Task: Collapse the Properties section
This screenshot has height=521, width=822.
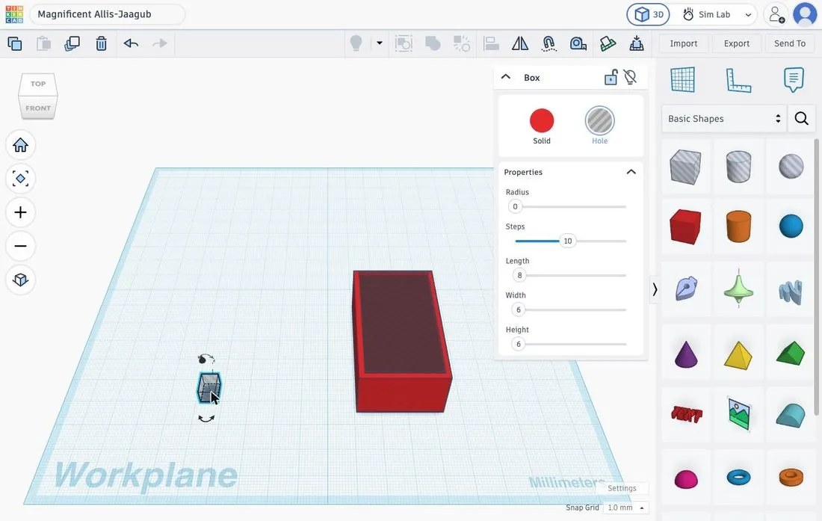Action: click(x=631, y=172)
